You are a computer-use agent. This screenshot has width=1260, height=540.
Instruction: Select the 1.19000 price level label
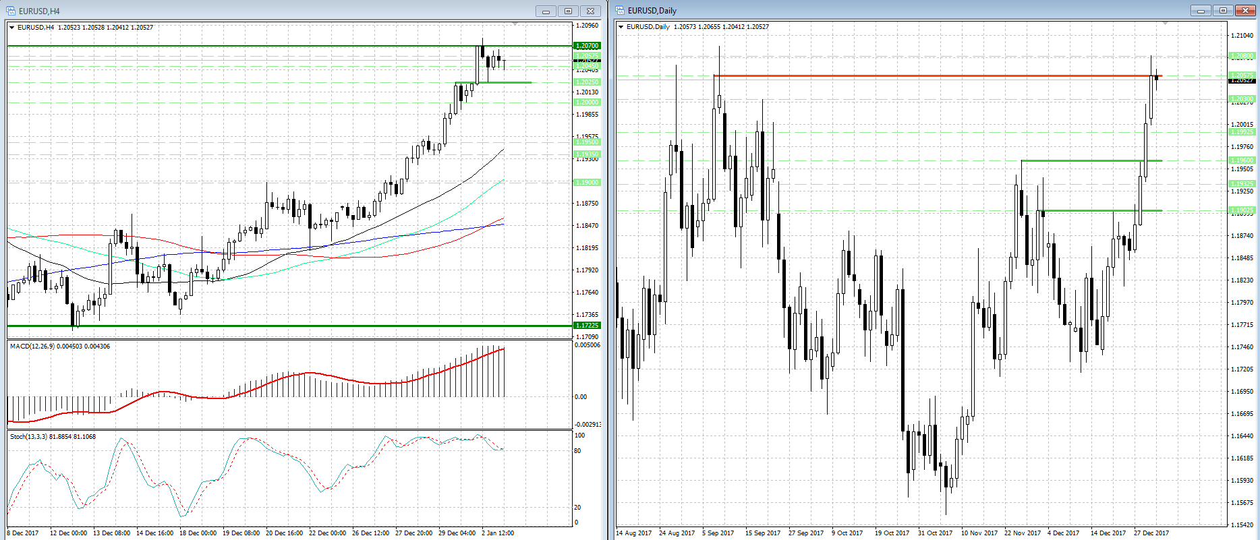(x=587, y=183)
